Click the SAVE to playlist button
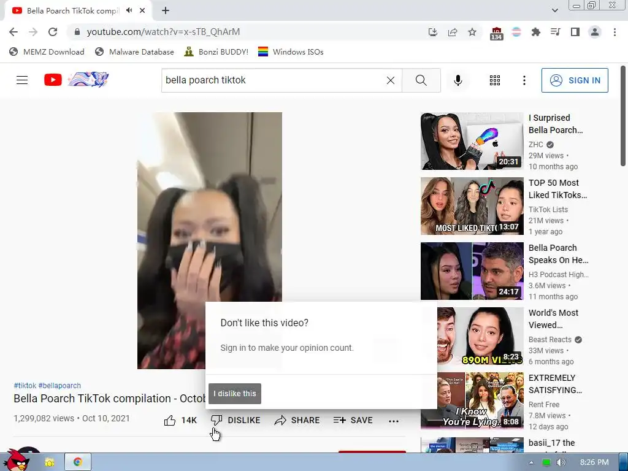 coord(353,420)
